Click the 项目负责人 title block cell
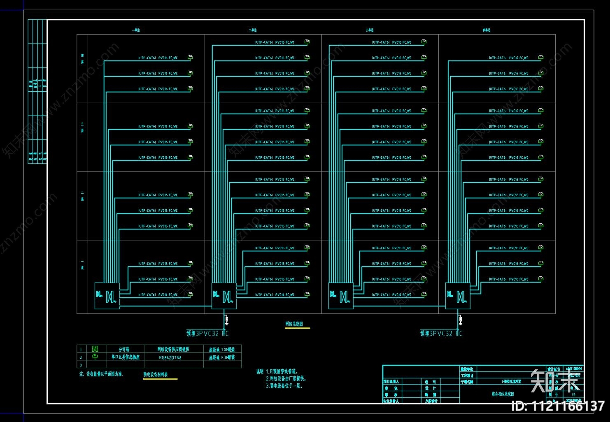The width and height of the screenshot is (610, 422). point(391,382)
